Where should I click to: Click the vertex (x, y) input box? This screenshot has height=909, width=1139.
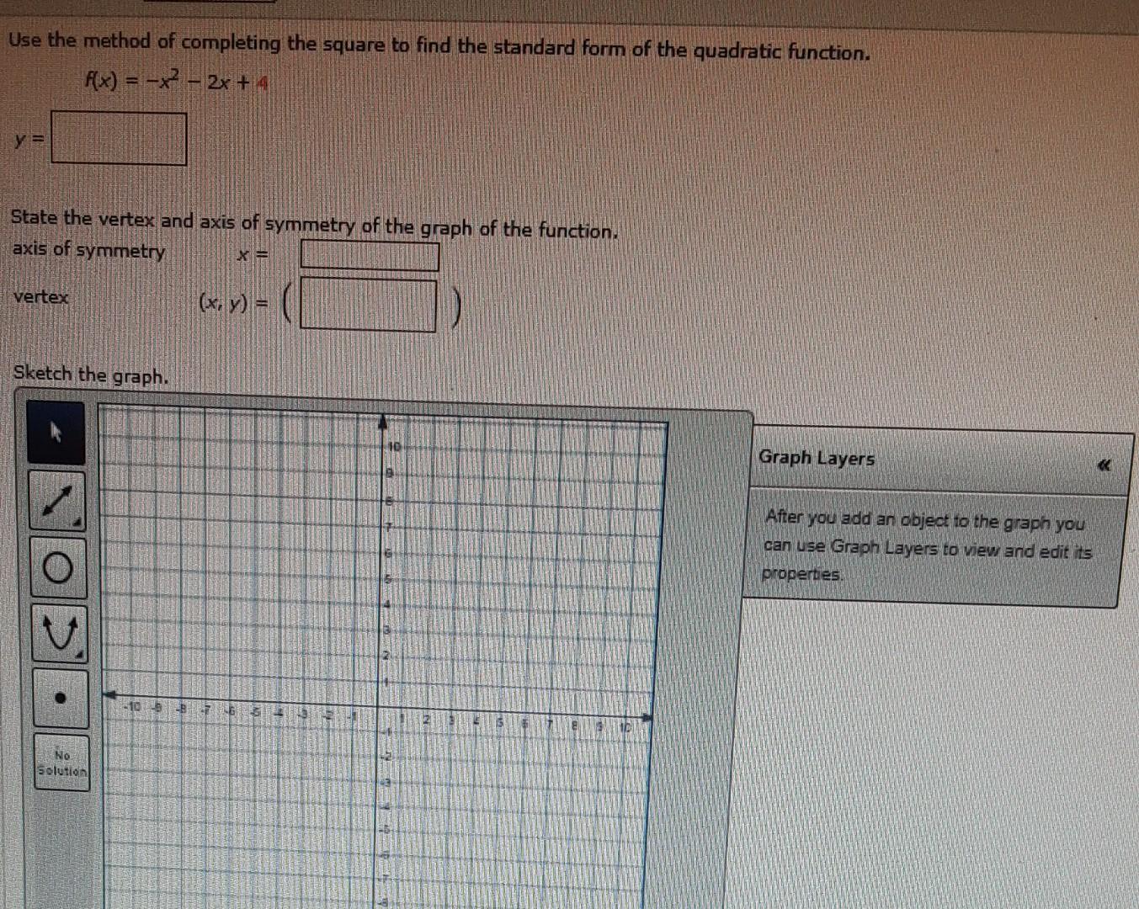coord(369,305)
